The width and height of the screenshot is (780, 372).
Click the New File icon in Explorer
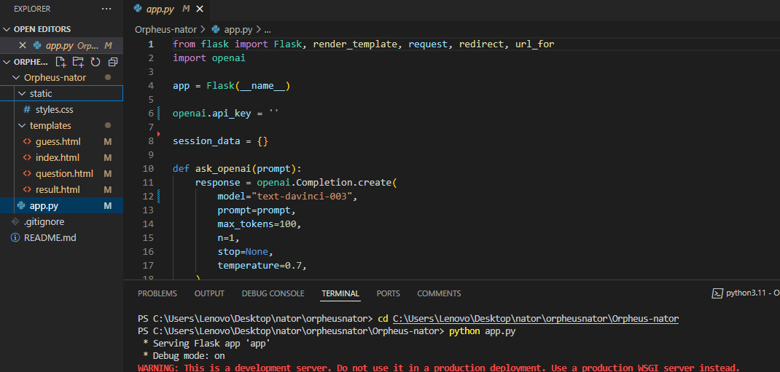click(x=61, y=62)
